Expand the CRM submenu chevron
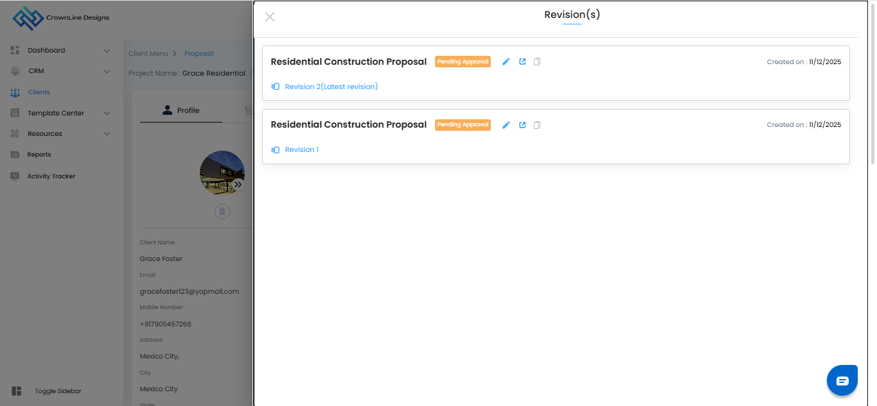 click(107, 71)
